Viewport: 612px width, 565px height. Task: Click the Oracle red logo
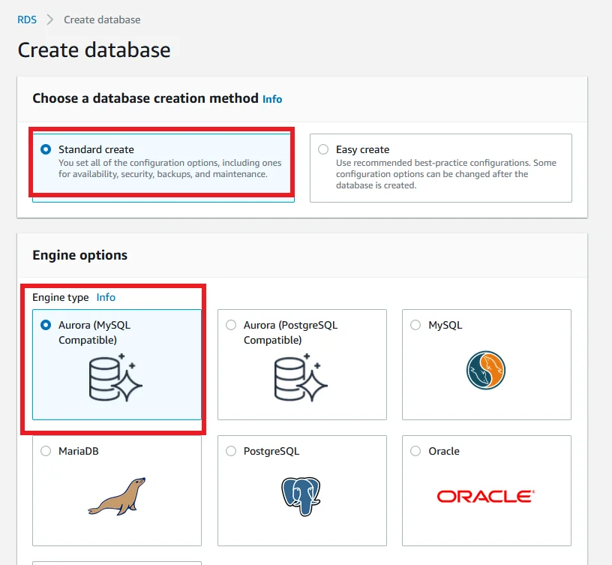(486, 497)
